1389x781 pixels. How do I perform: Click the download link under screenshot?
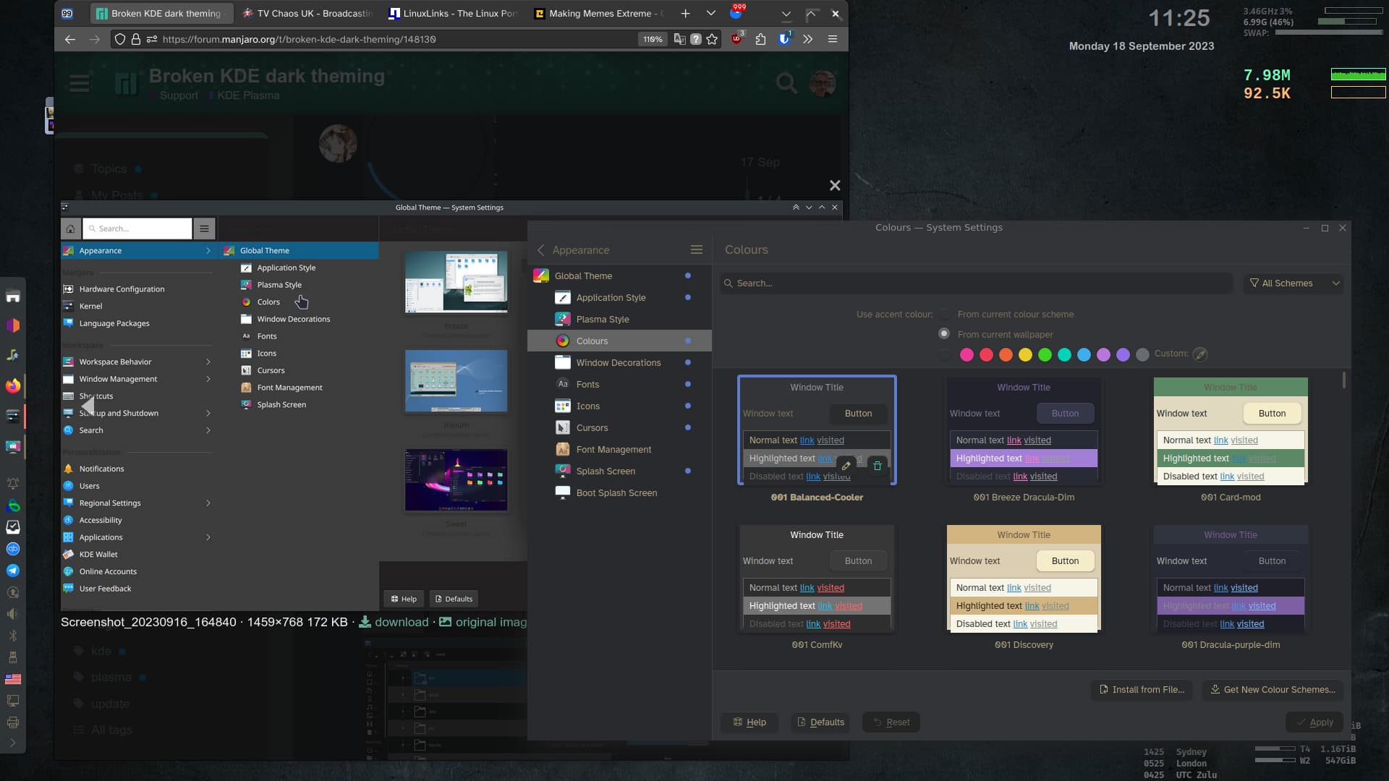tap(394, 622)
